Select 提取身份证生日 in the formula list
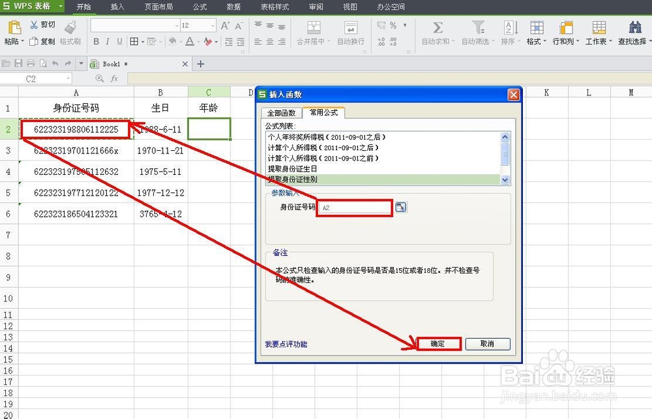Screen dimensions: 652x419 pyautogui.click(x=293, y=169)
